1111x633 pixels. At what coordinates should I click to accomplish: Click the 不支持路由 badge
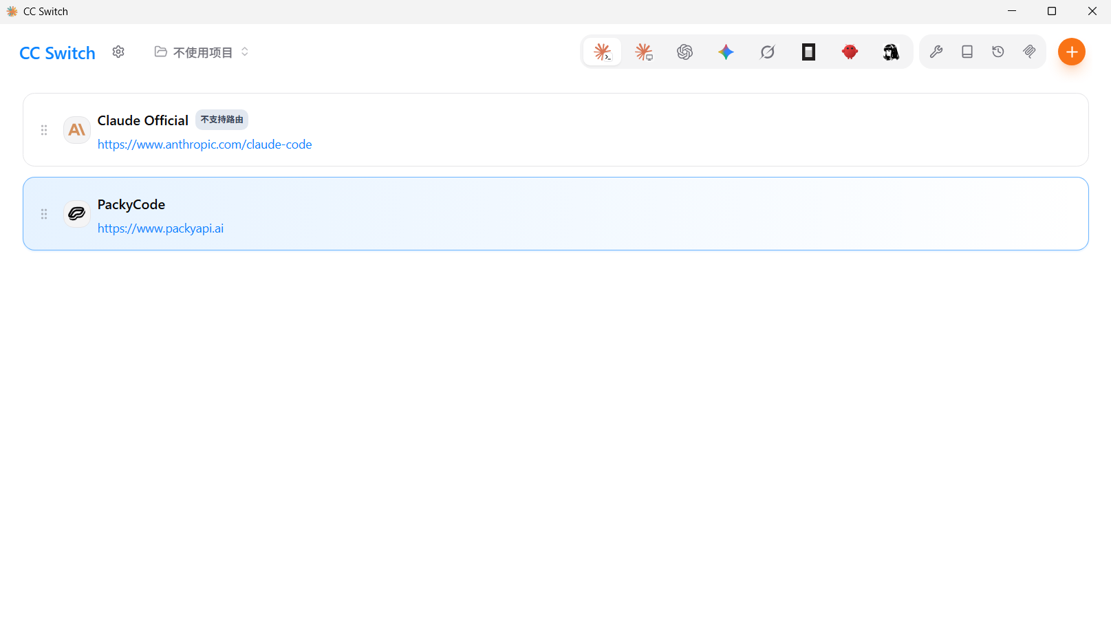[x=222, y=120]
